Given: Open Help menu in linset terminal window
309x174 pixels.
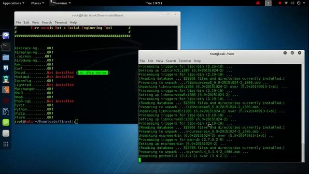Looking at the screenshot, I should (x=73, y=23).
